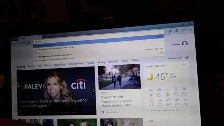Open the nicholas profile avatar
Image resolution: width=224 pixels, height=126 pixels.
[185, 43]
